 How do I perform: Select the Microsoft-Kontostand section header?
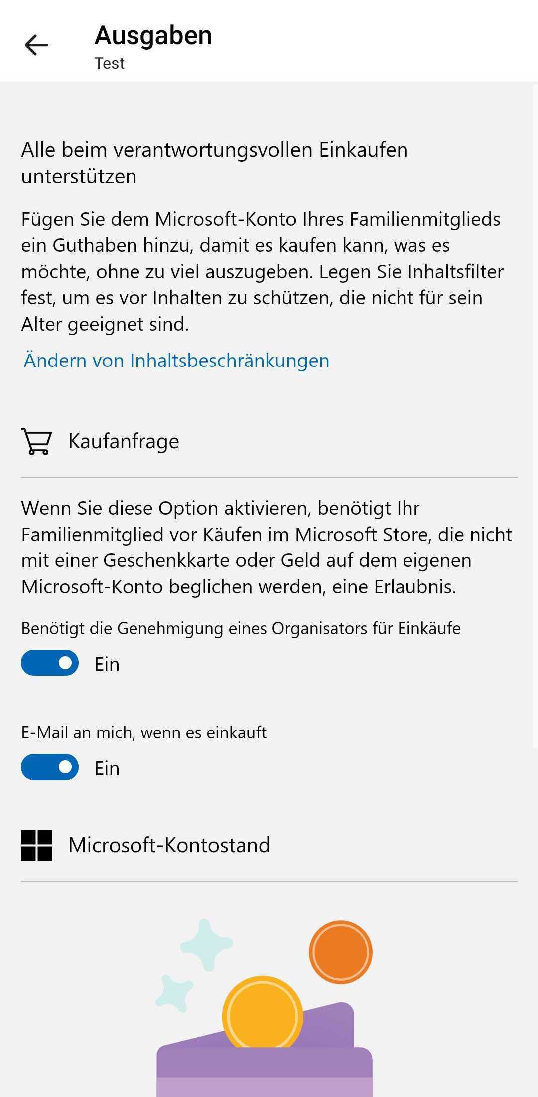(x=169, y=845)
